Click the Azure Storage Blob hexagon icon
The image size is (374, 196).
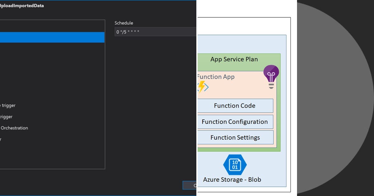[x=235, y=165]
